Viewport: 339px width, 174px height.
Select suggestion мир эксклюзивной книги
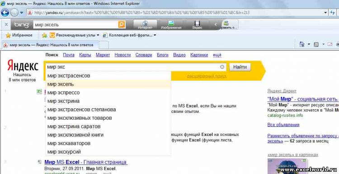pyautogui.click(x=108, y=135)
